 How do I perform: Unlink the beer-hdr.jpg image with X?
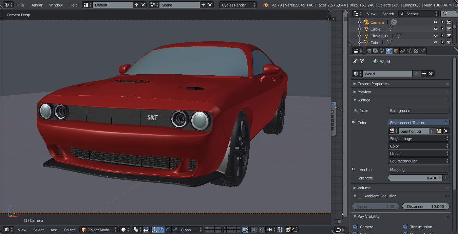coord(446,131)
